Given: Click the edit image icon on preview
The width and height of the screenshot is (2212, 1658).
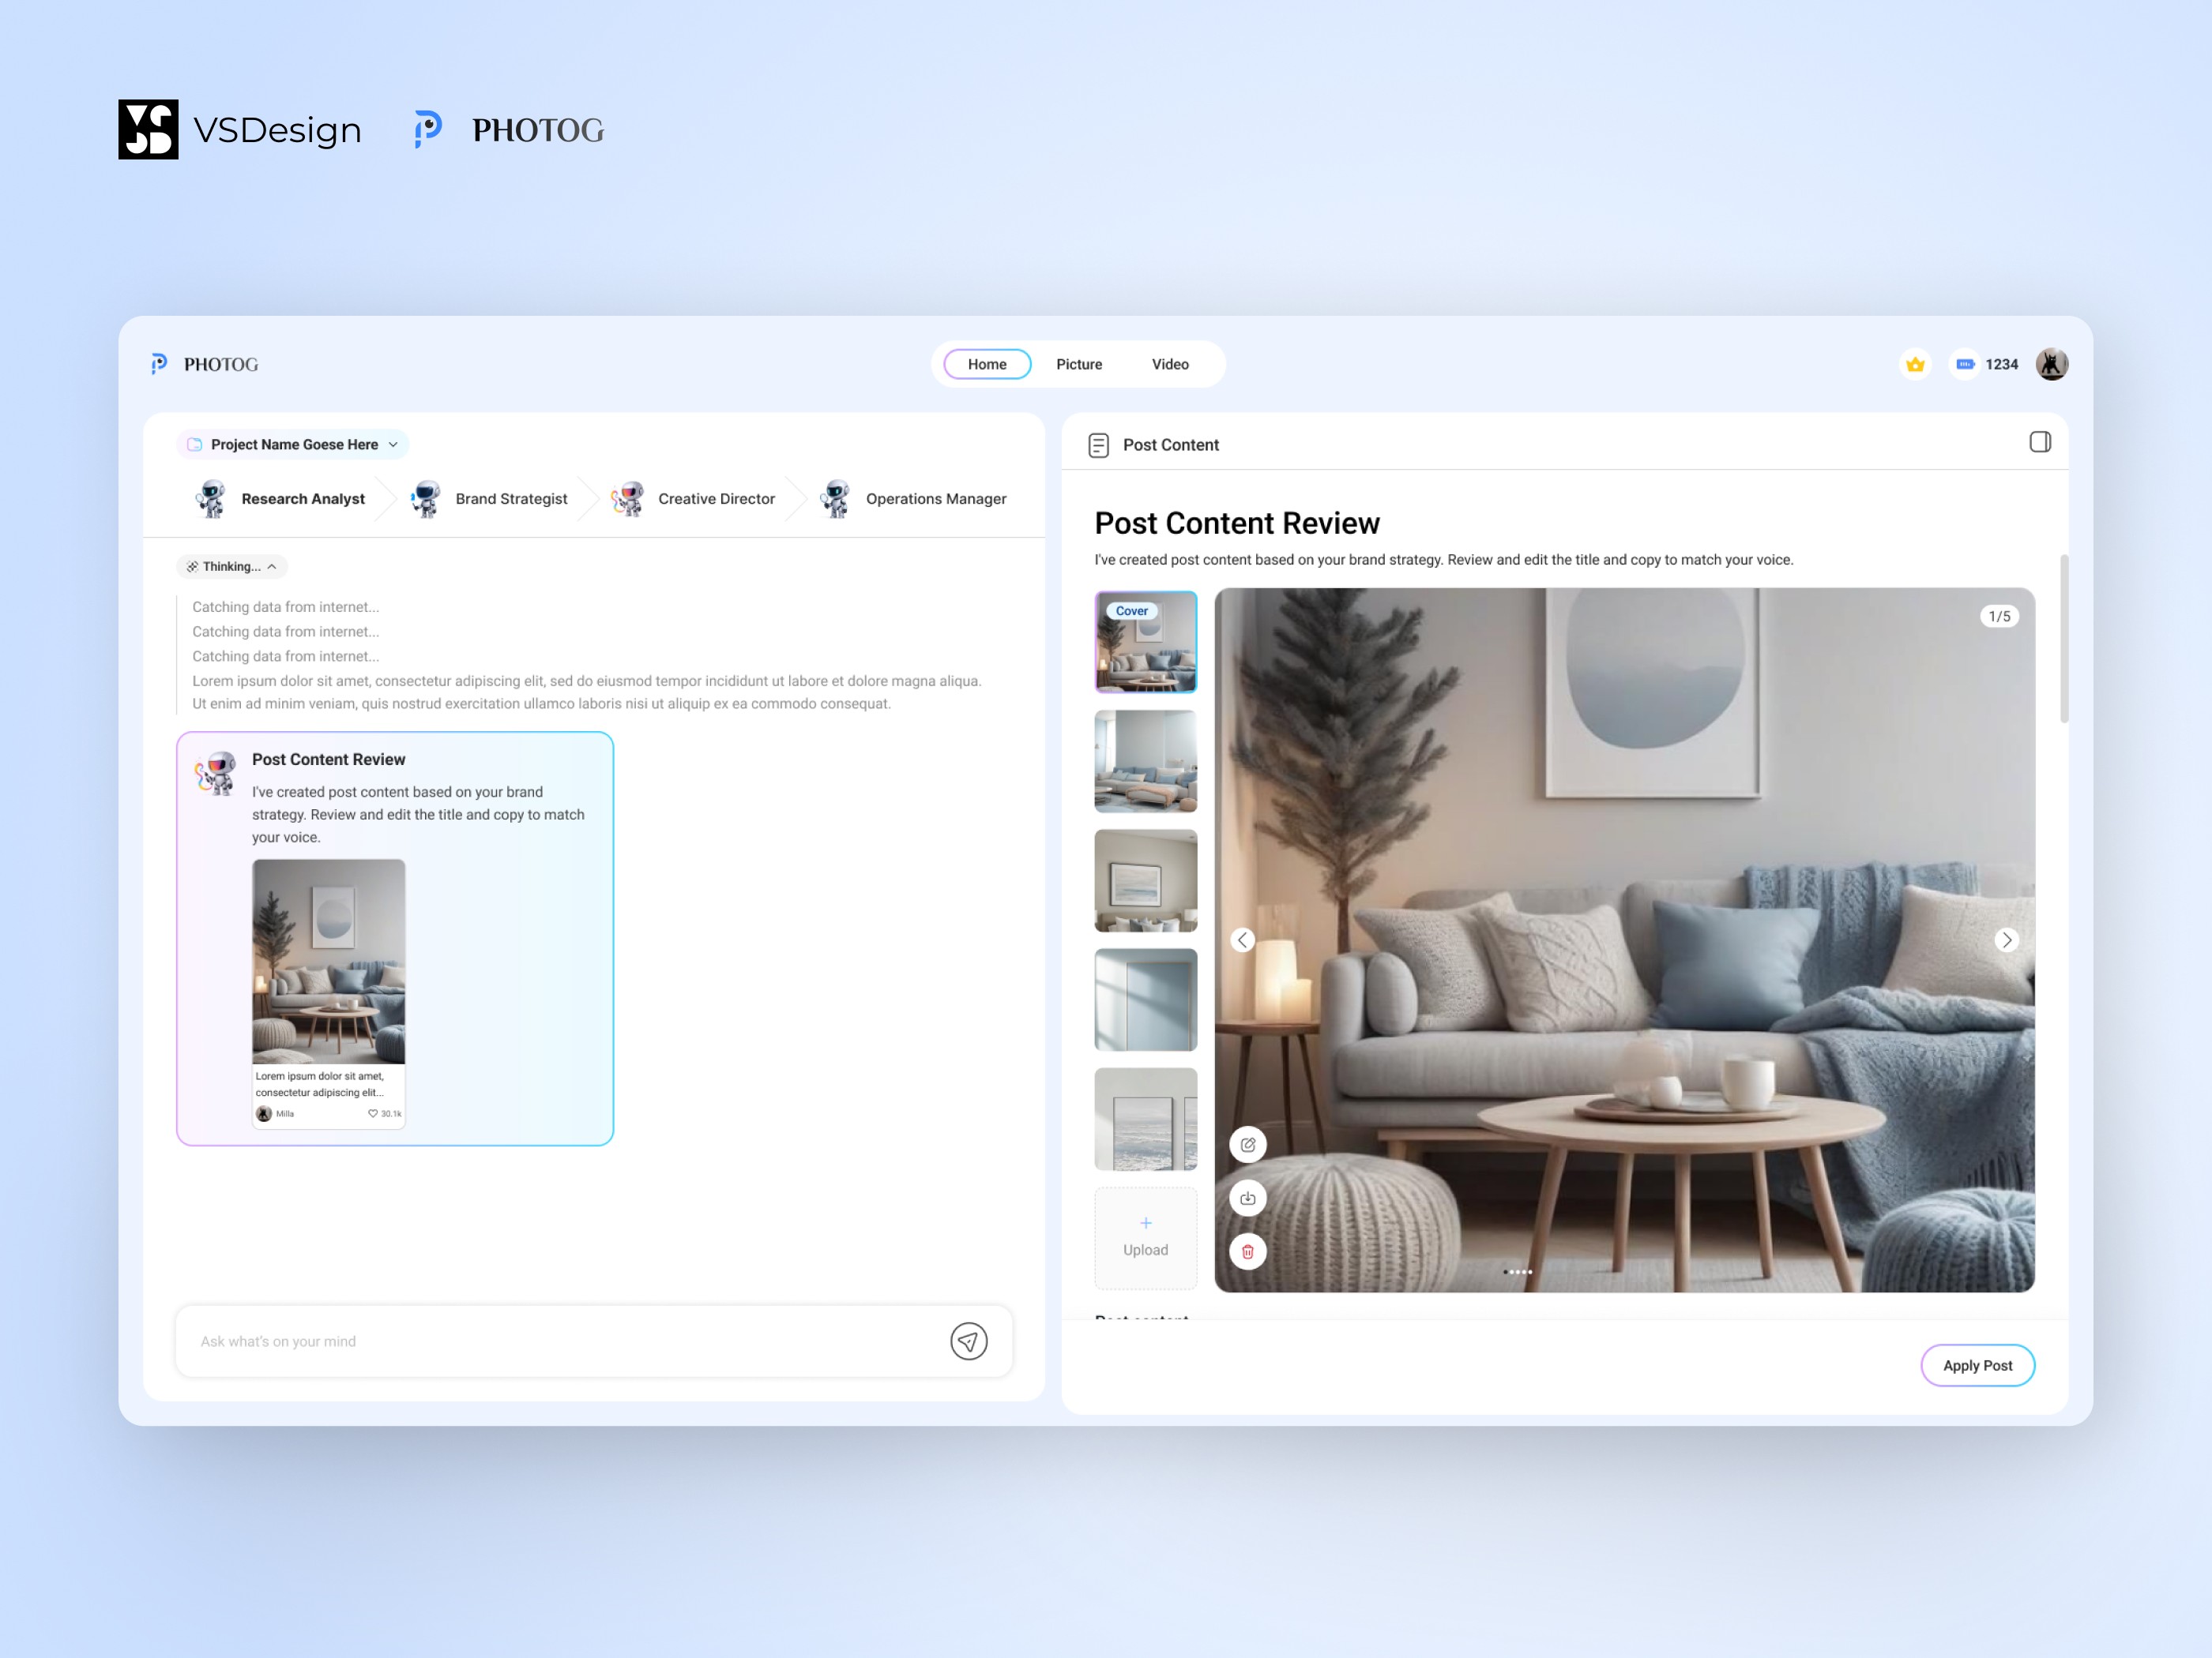Looking at the screenshot, I should click(1247, 1146).
